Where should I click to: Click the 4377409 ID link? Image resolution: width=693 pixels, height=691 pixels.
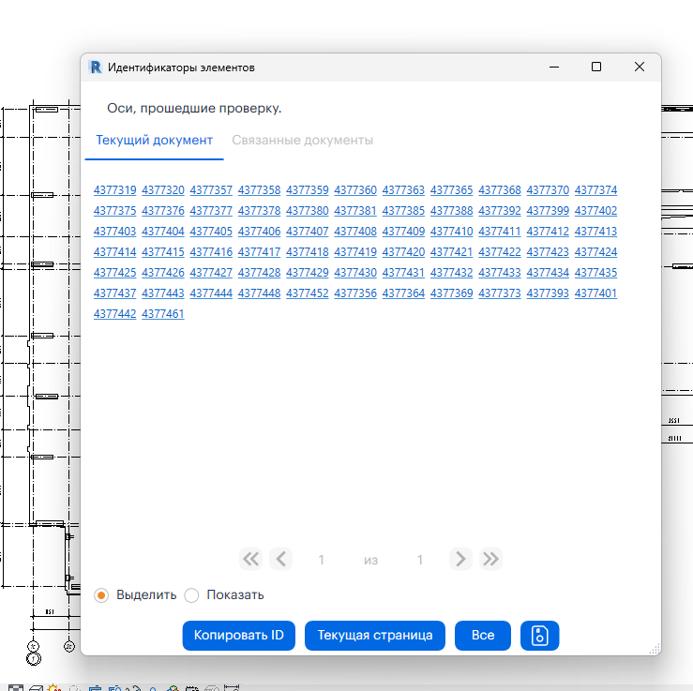pos(403,231)
